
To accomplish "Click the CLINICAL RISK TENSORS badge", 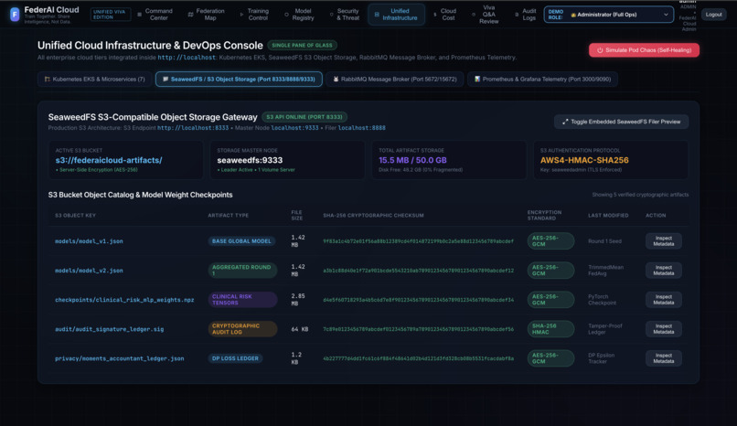I will tap(242, 300).
